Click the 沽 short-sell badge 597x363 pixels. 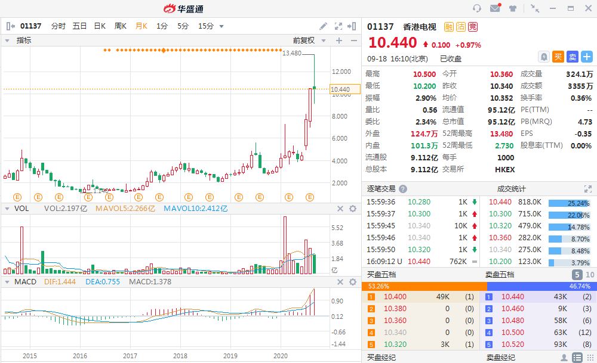(x=461, y=27)
